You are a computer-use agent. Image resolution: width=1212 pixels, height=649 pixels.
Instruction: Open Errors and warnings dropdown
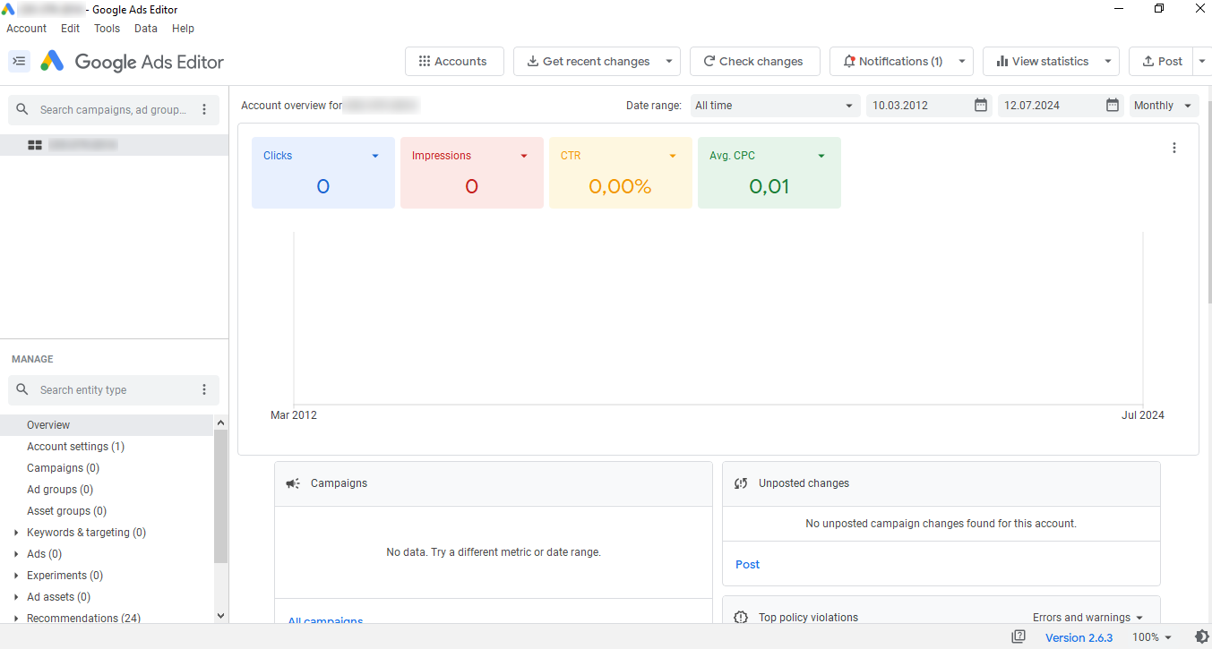coord(1088,618)
